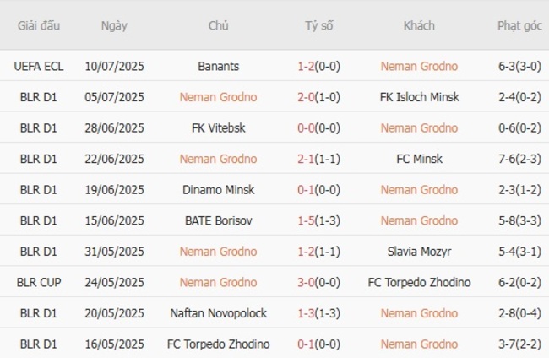
Task: Open Slavia Mozyr team link
Action: click(x=419, y=252)
